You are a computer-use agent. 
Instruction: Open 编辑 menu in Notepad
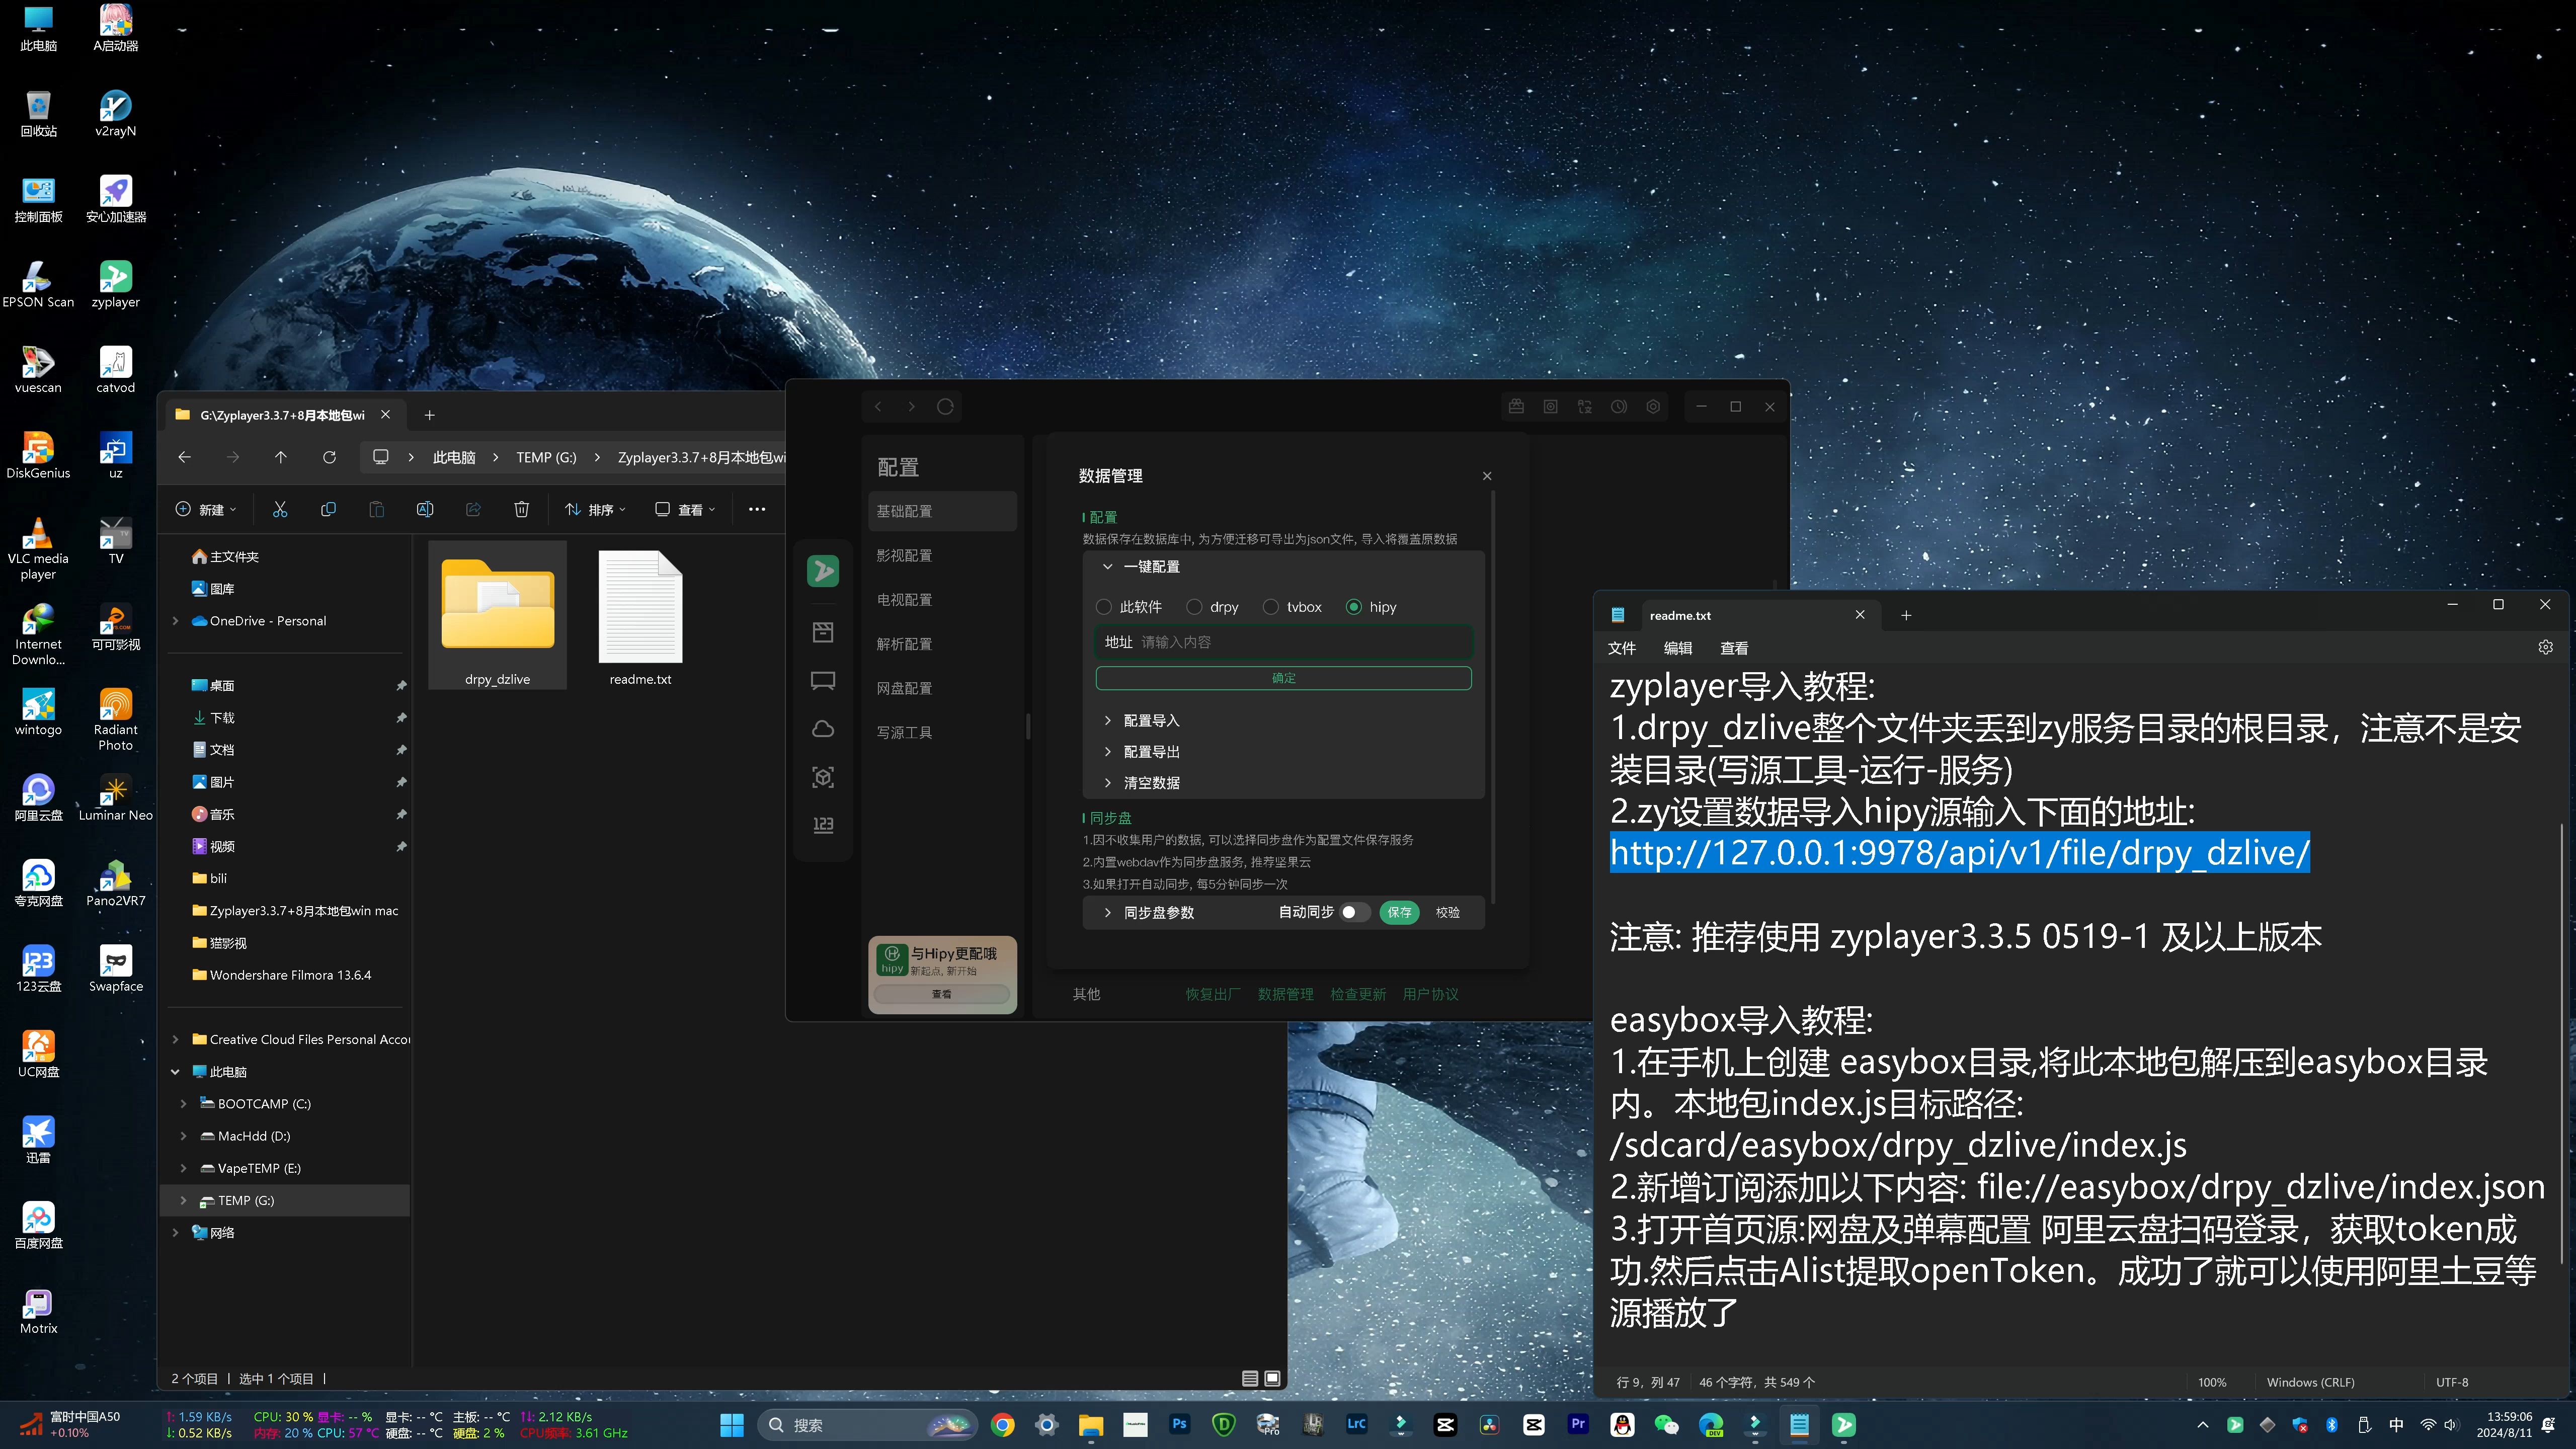click(x=1677, y=648)
